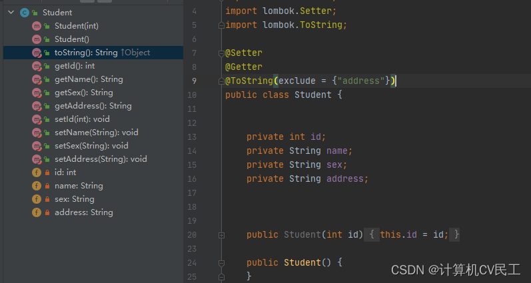Click method icon next to setAddress(String)
This screenshot has width=531, height=283.
37,159
